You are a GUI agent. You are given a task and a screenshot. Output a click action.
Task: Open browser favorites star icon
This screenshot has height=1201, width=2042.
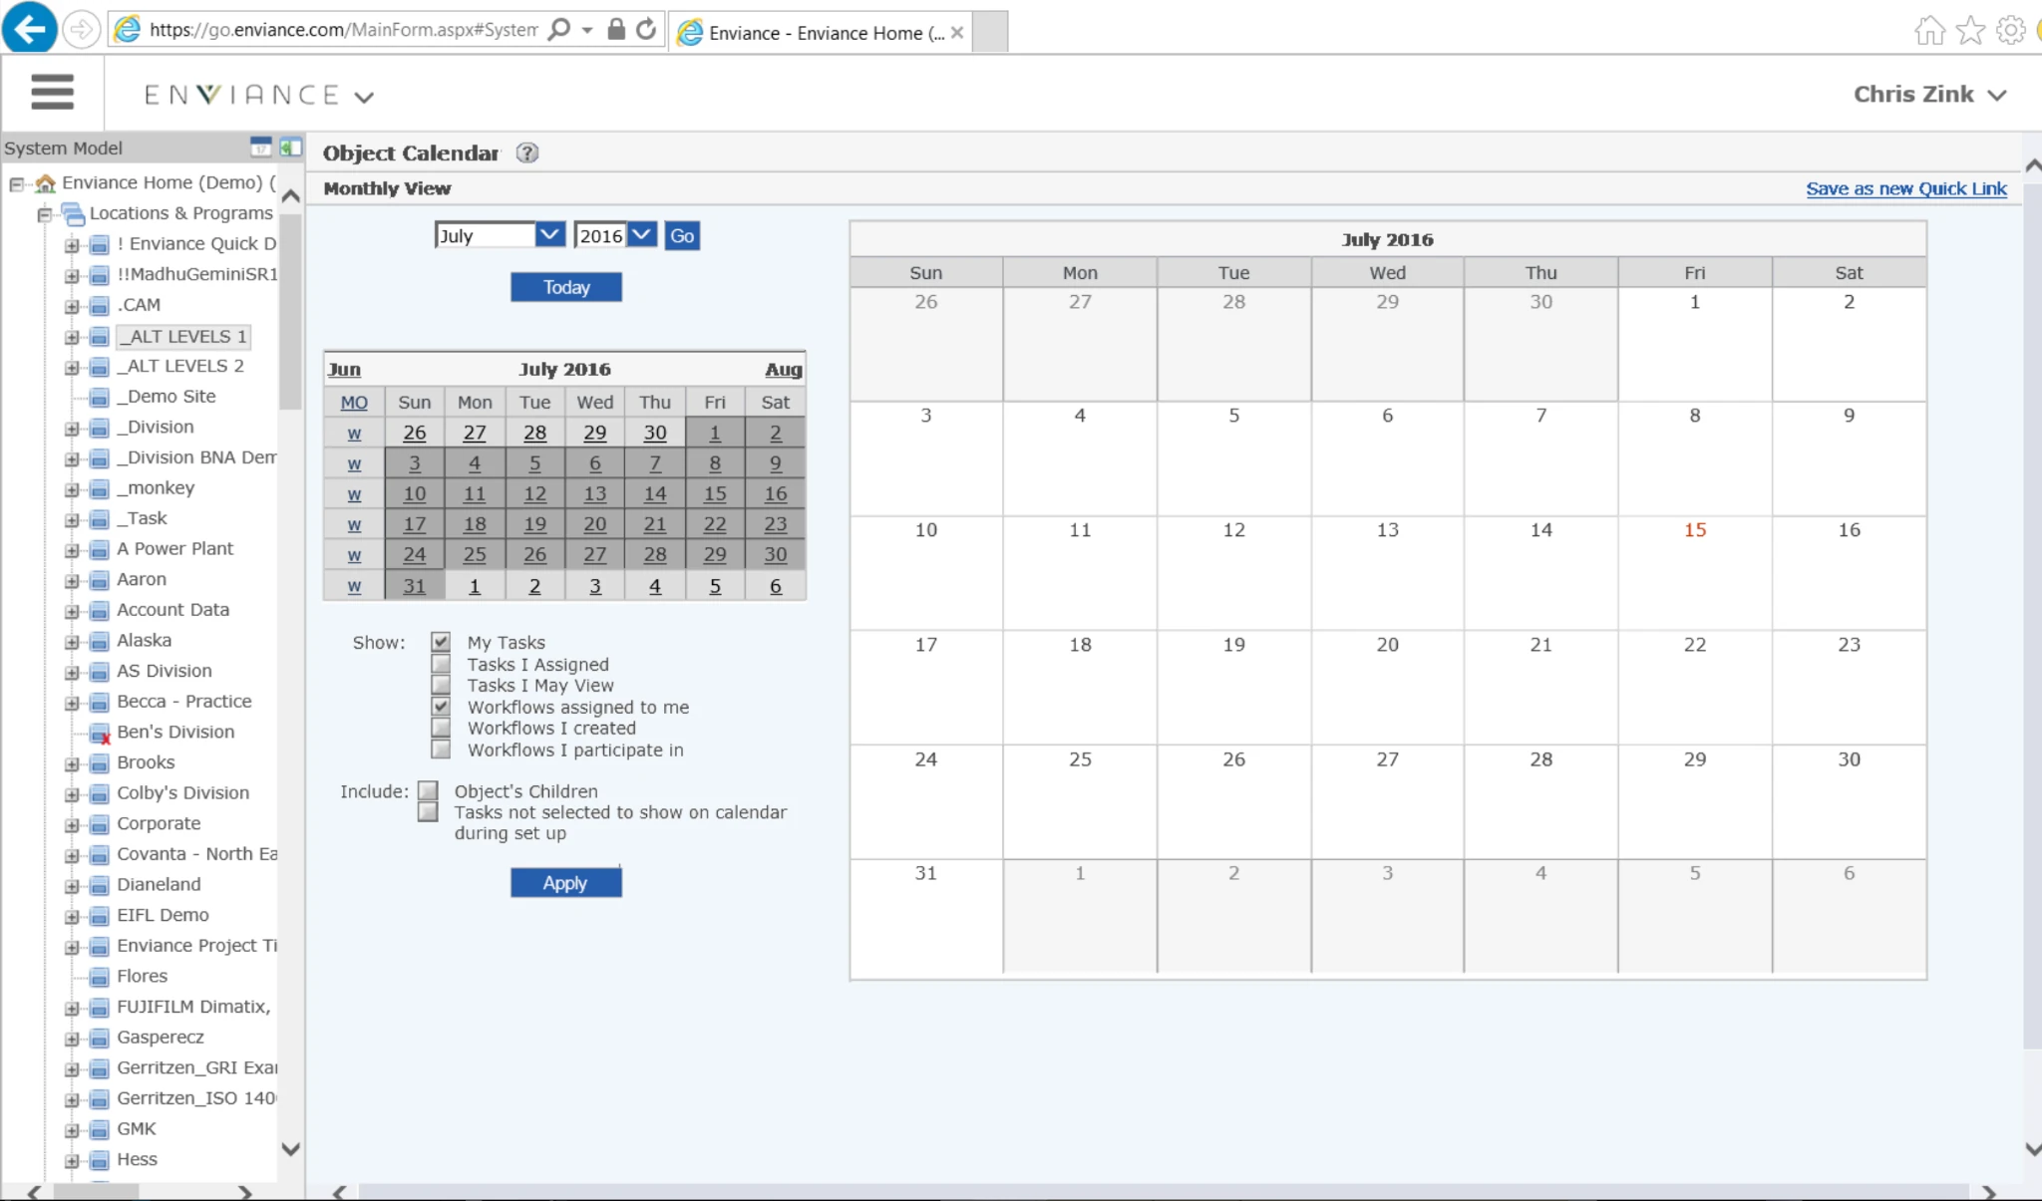coord(1970,31)
